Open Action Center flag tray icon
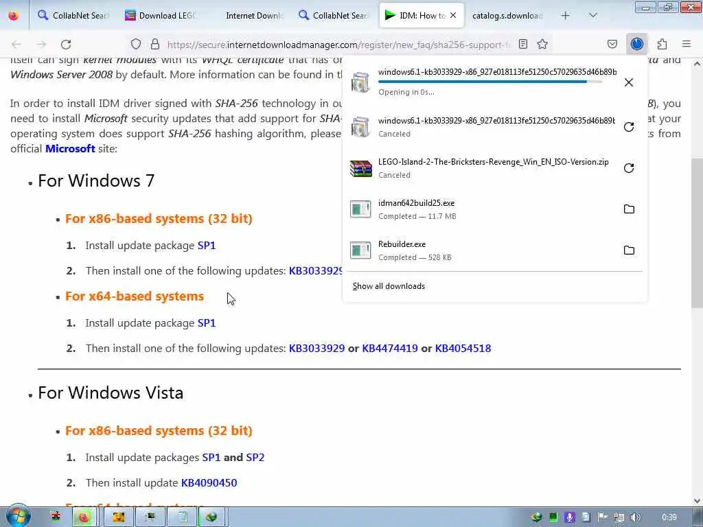703x527 pixels. tap(603, 517)
